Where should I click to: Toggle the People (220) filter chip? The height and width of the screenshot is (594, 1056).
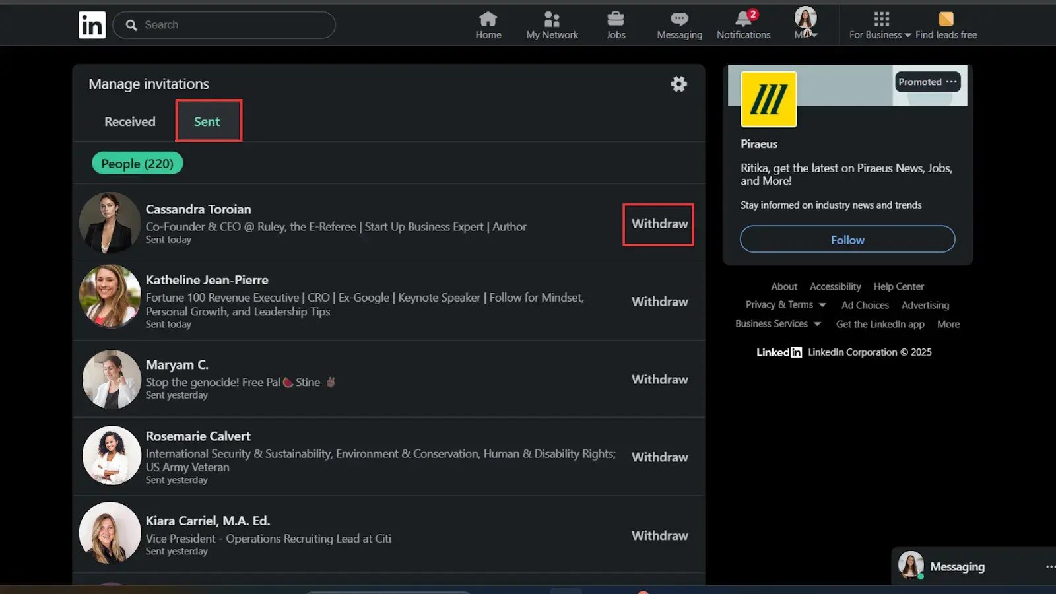click(x=137, y=164)
